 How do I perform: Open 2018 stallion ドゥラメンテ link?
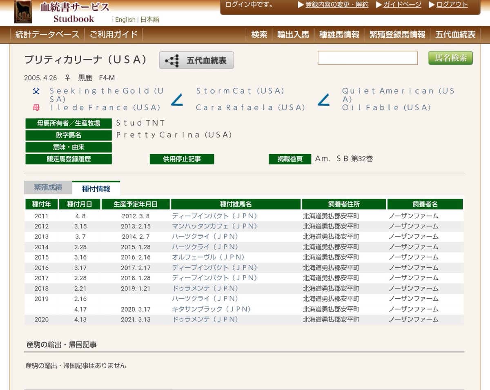205,288
